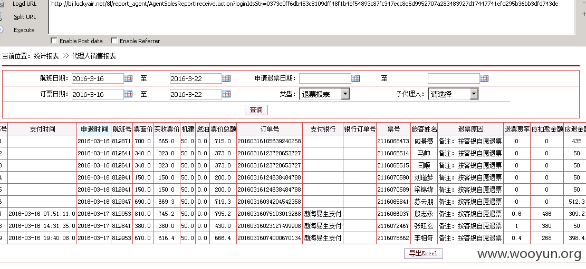Click ticket number 2116078662
Viewport: 586px width, 269px height.
393,238
